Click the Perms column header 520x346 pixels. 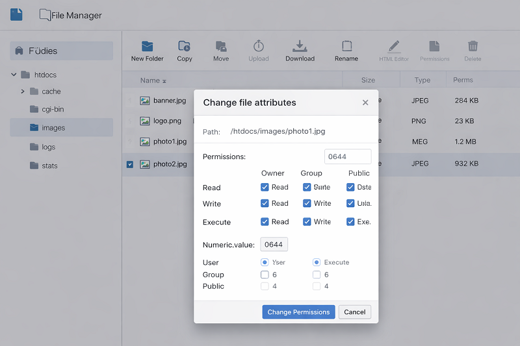click(x=463, y=80)
